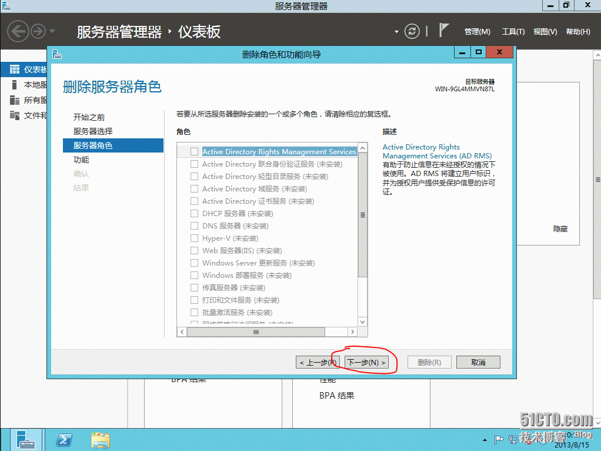Click the roles list vertical scrollbar thumb
The height and width of the screenshot is (451, 601).
[363, 215]
